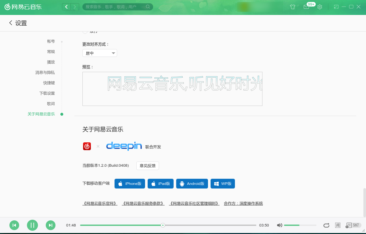
Task: Click the 意见反馈 button
Action: (148, 165)
